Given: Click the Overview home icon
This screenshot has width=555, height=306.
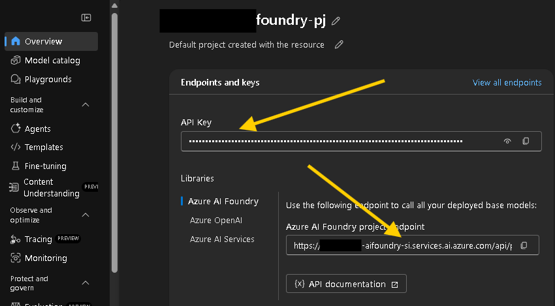Looking at the screenshot, I should (16, 41).
